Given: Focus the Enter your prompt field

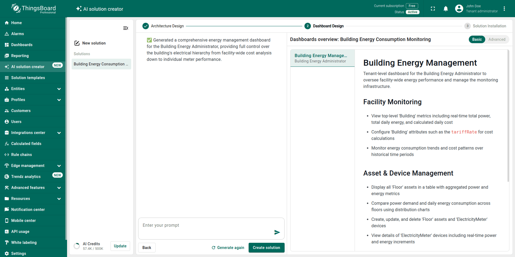Looking at the screenshot, I should (x=205, y=225).
